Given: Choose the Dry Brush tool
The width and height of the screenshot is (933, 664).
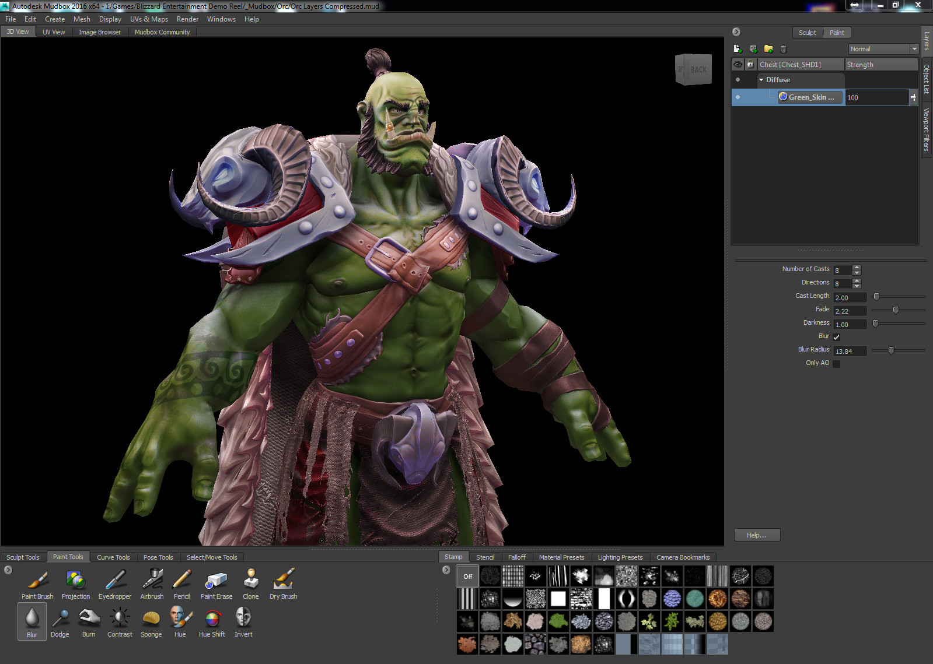Looking at the screenshot, I should 283,584.
